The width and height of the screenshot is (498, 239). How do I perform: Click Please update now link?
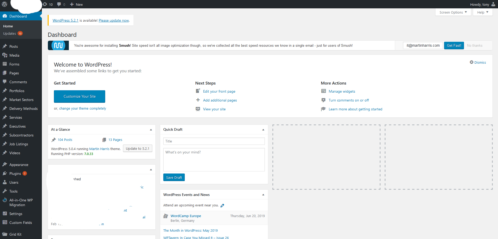click(x=114, y=20)
